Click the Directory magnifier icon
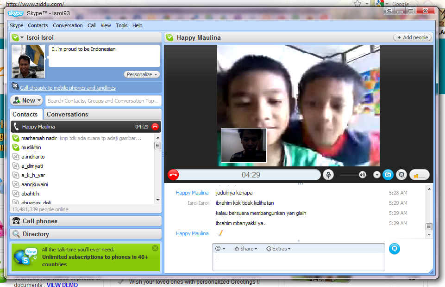The image size is (445, 287). (16, 234)
